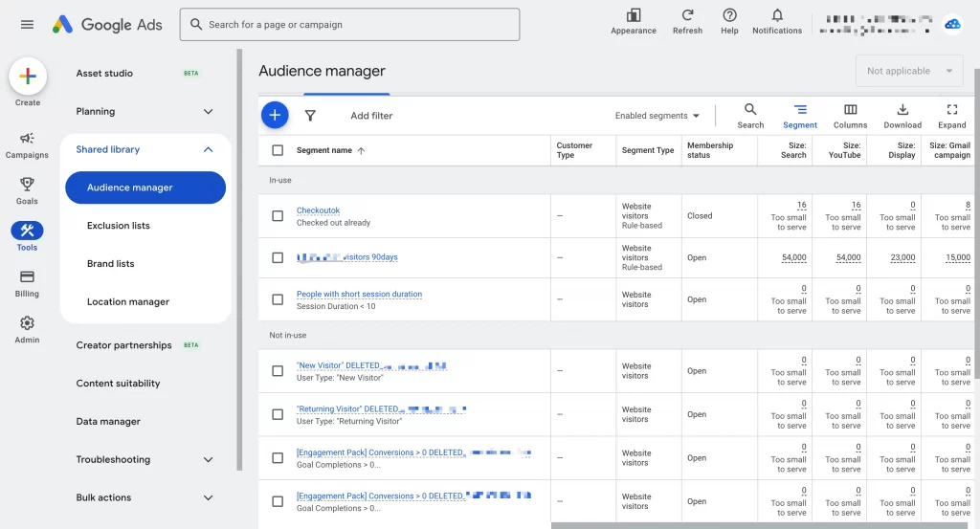980x529 pixels.
Task: Tick the checkbox for Checkoutok segment
Action: point(278,216)
